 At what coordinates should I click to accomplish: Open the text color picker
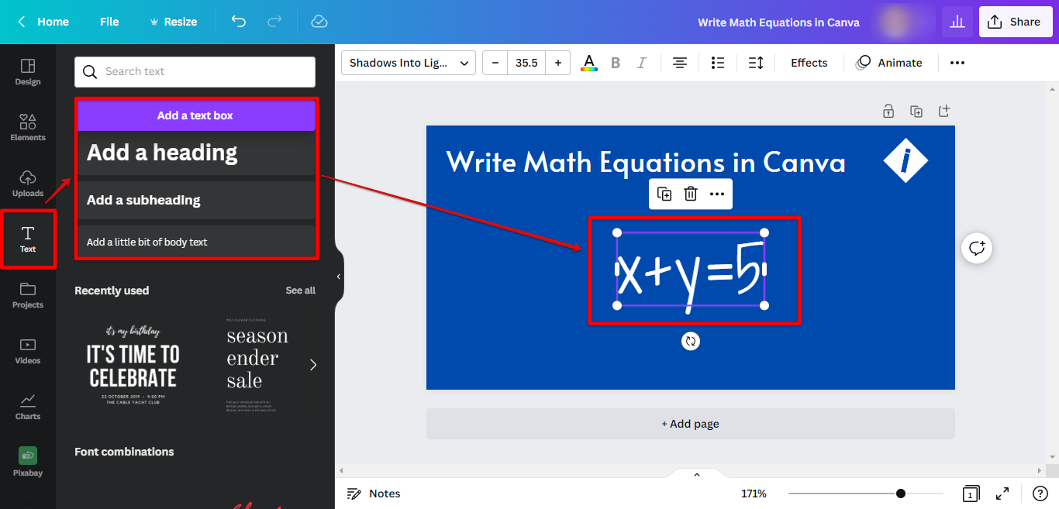pyautogui.click(x=589, y=63)
